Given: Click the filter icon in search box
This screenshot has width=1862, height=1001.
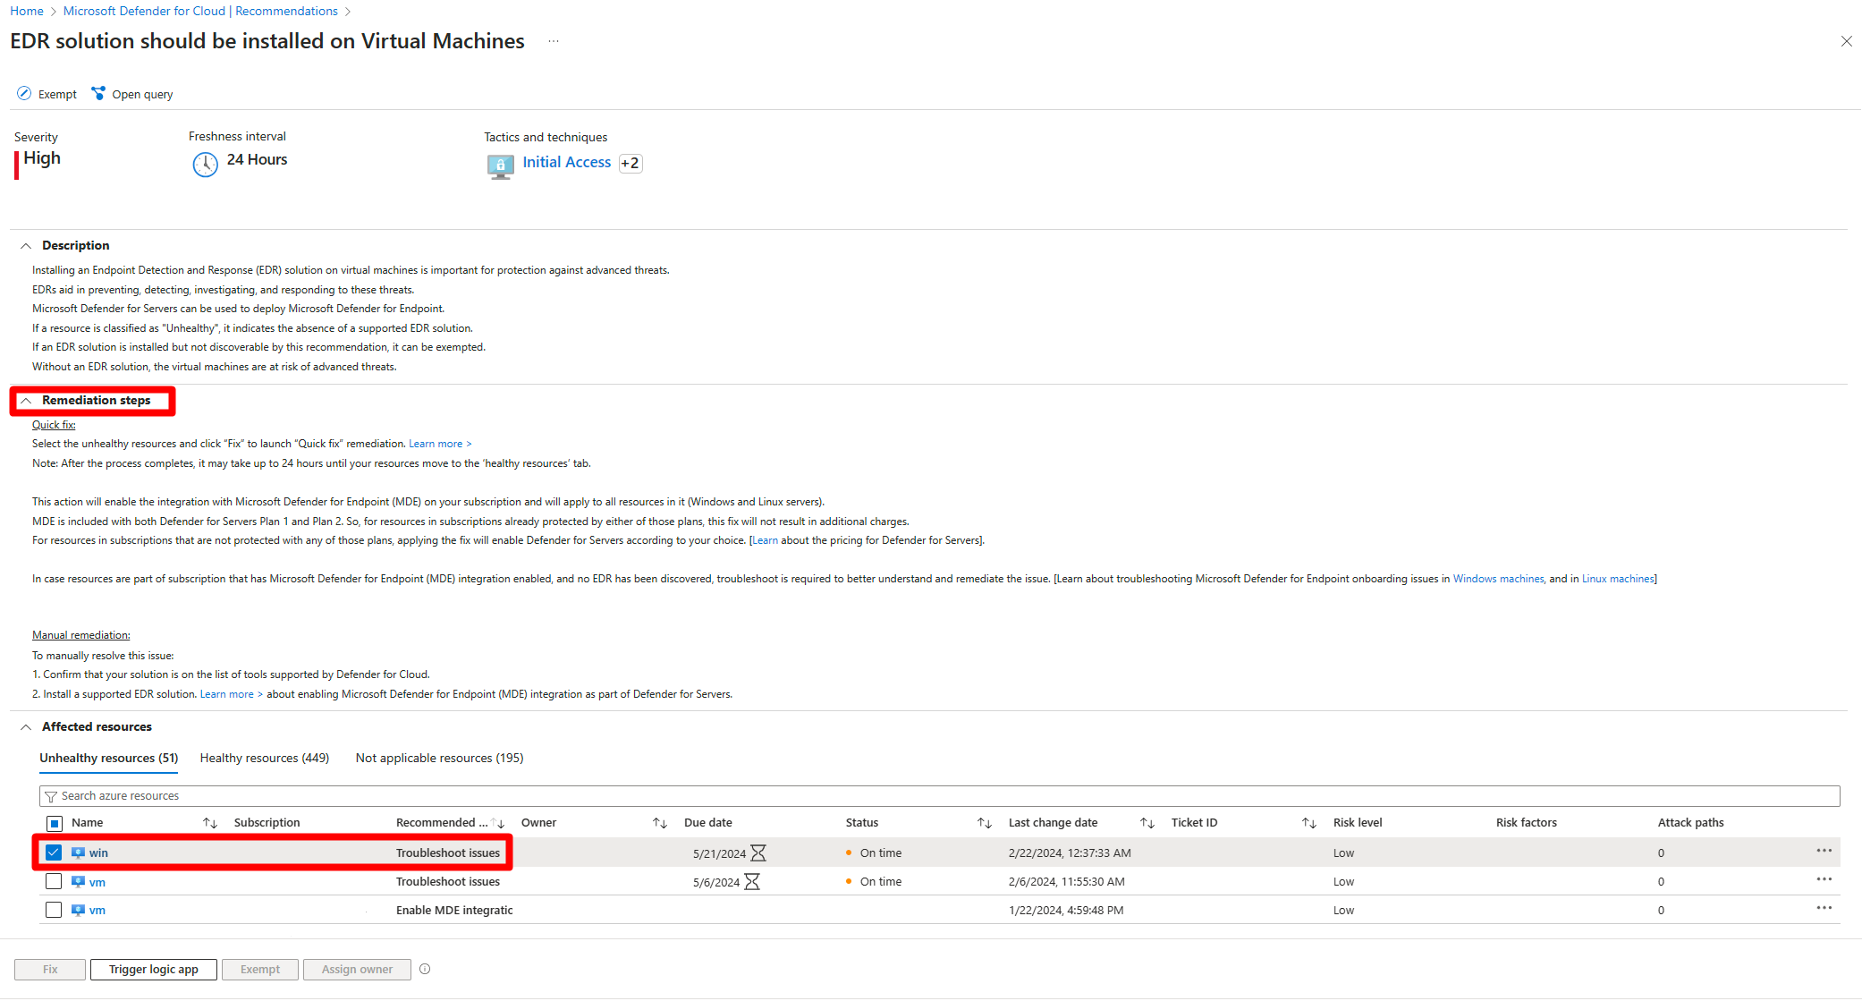Looking at the screenshot, I should click(x=52, y=796).
